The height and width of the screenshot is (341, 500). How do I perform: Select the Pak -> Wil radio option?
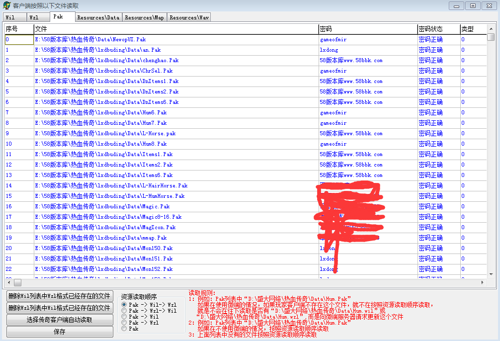[x=124, y=317]
